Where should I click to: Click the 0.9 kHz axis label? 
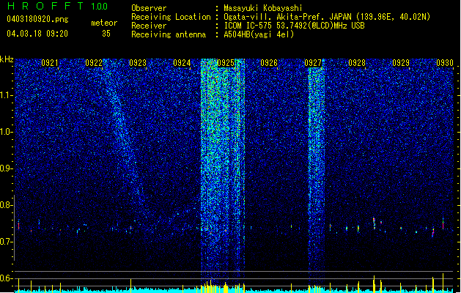(x=6, y=168)
